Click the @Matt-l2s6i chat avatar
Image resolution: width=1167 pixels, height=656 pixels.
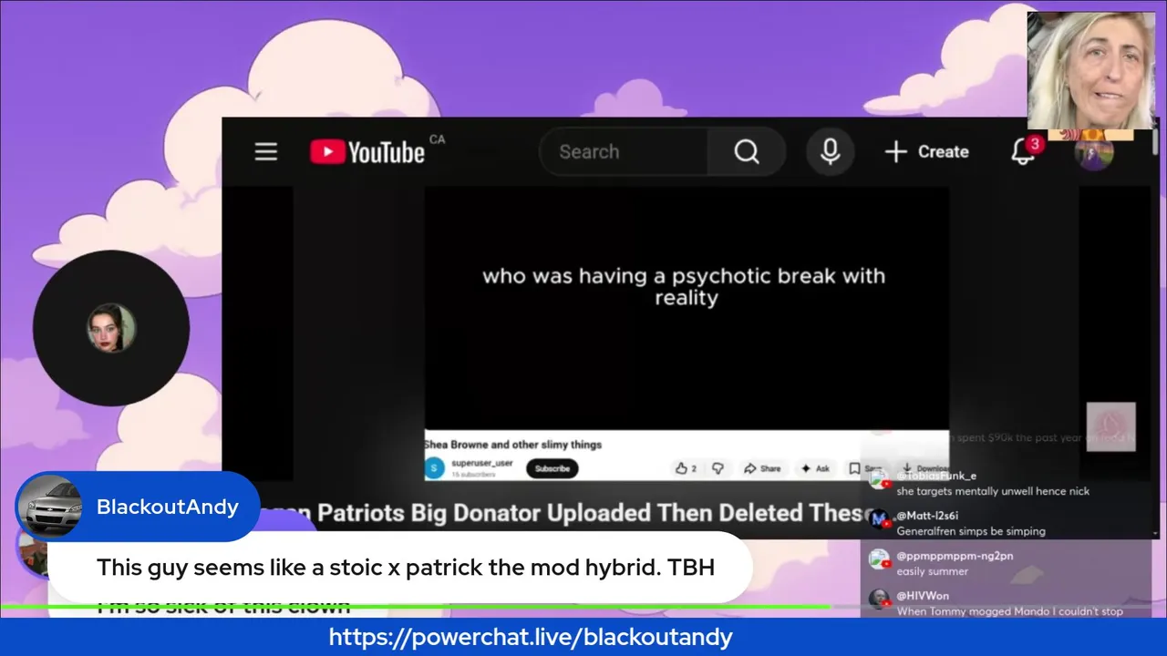point(879,519)
